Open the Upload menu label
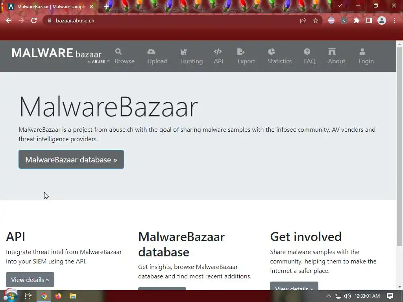 pyautogui.click(x=157, y=61)
